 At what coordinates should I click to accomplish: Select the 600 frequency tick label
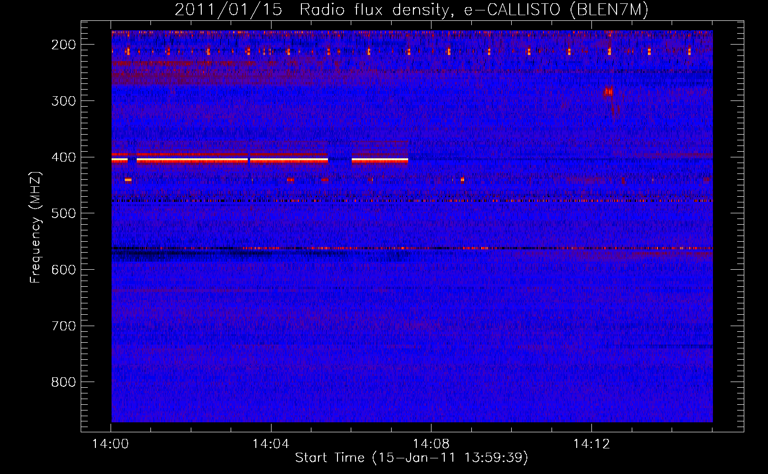64,270
